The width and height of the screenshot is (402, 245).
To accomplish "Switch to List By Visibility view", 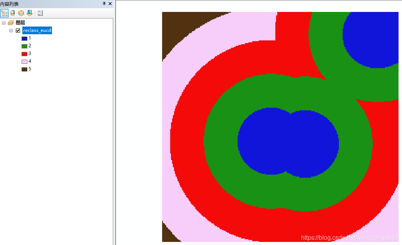I will 21,13.
